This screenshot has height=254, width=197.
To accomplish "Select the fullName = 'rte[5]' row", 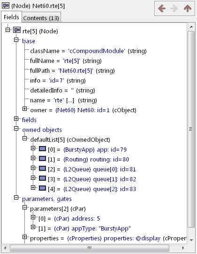I will (x=66, y=61).
